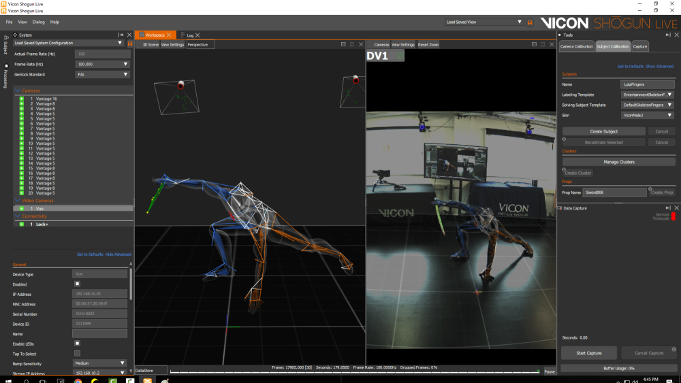Disable the Enable LEDs checkbox
The image size is (681, 383).
pos(77,344)
